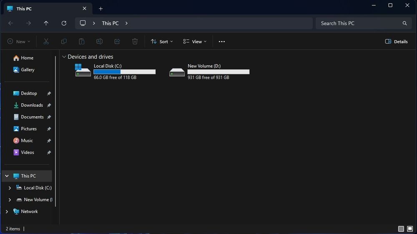The image size is (417, 234).
Task: Add a new tab with plus button
Action: pos(100,9)
